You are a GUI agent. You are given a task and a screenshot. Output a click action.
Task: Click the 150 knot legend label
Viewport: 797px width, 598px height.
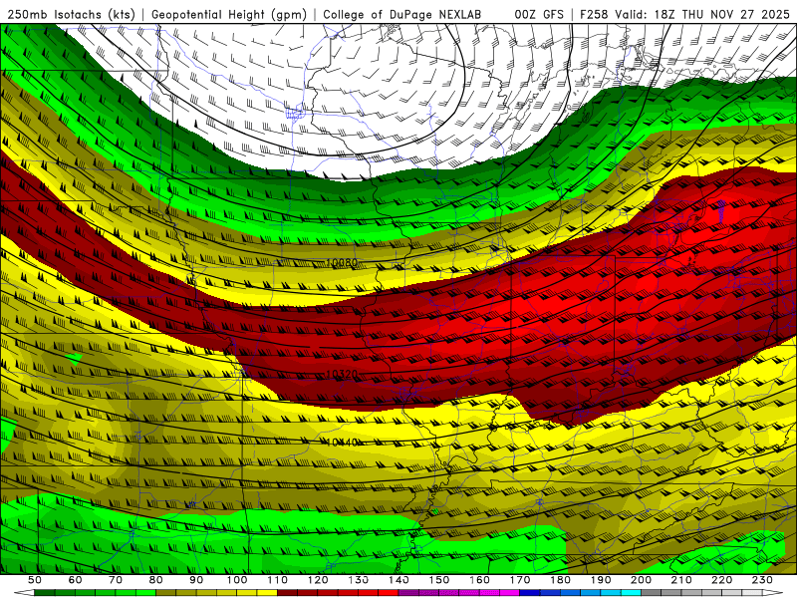tap(439, 580)
